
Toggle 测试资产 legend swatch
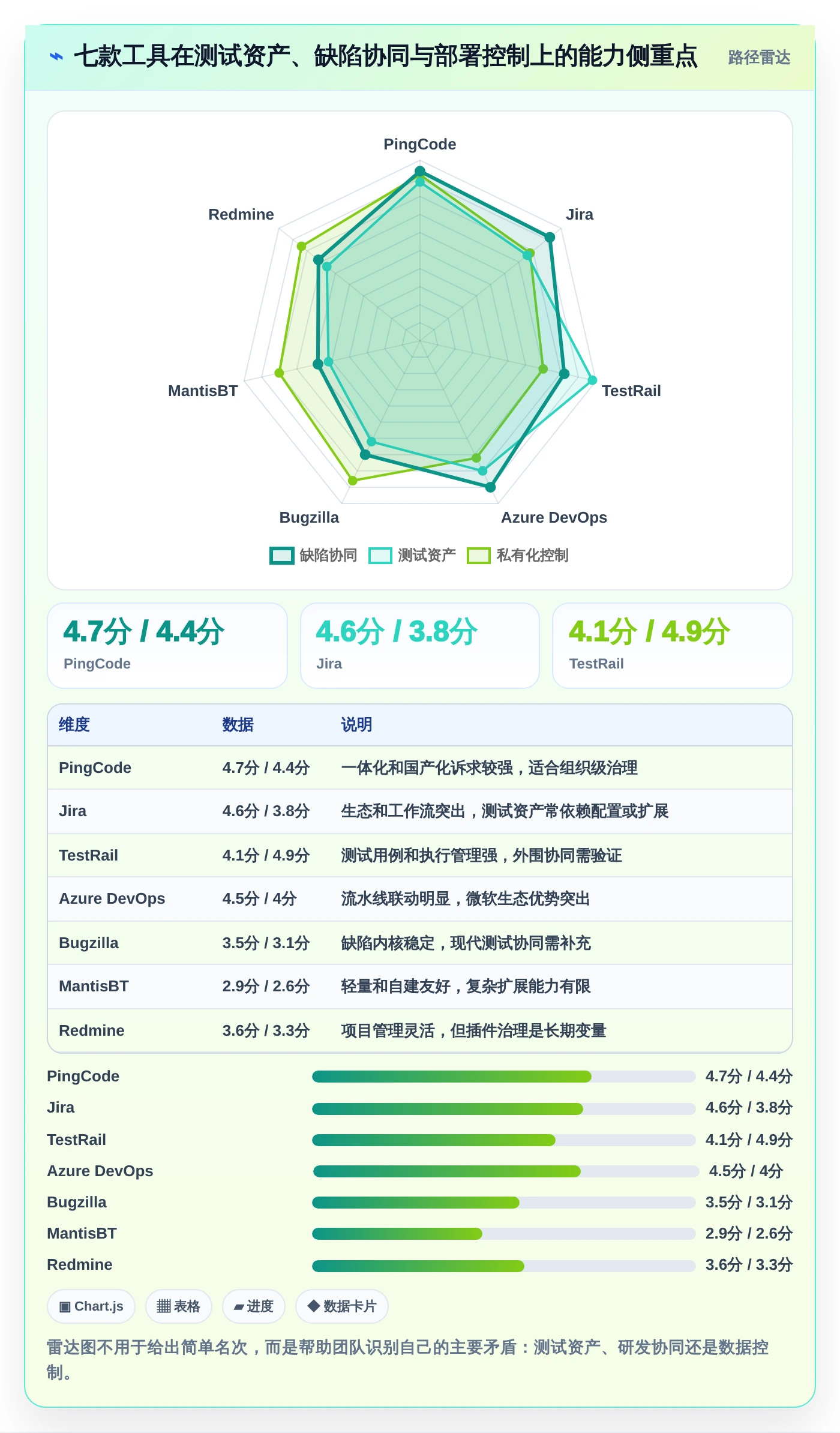(380, 555)
